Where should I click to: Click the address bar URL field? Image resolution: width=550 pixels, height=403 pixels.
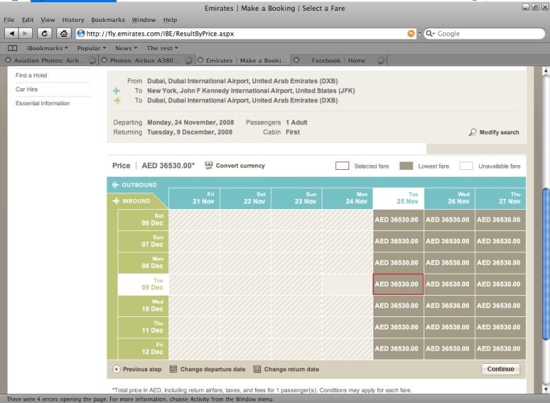point(245,34)
